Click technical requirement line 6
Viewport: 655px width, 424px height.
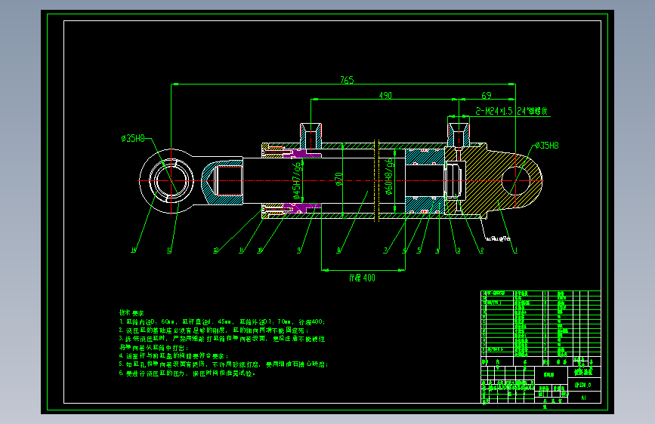[x=187, y=373]
